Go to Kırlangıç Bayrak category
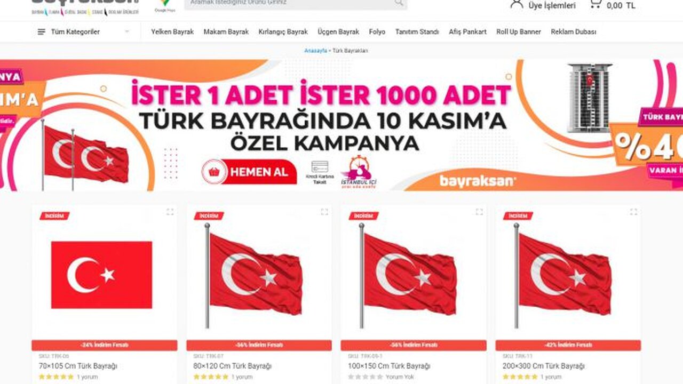683x384 pixels. (x=283, y=32)
